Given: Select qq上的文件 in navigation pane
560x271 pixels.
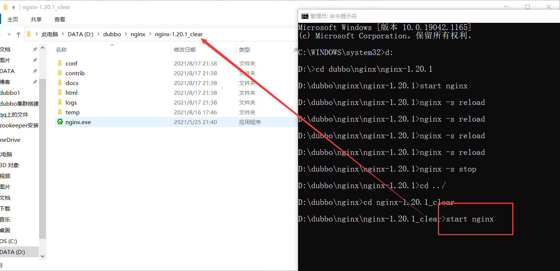Looking at the screenshot, I should (x=14, y=114).
